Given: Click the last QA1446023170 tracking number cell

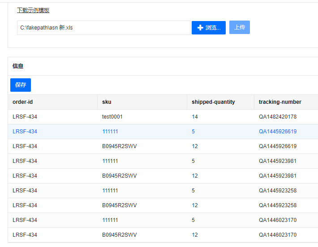Looking at the screenshot, I should (x=278, y=235).
